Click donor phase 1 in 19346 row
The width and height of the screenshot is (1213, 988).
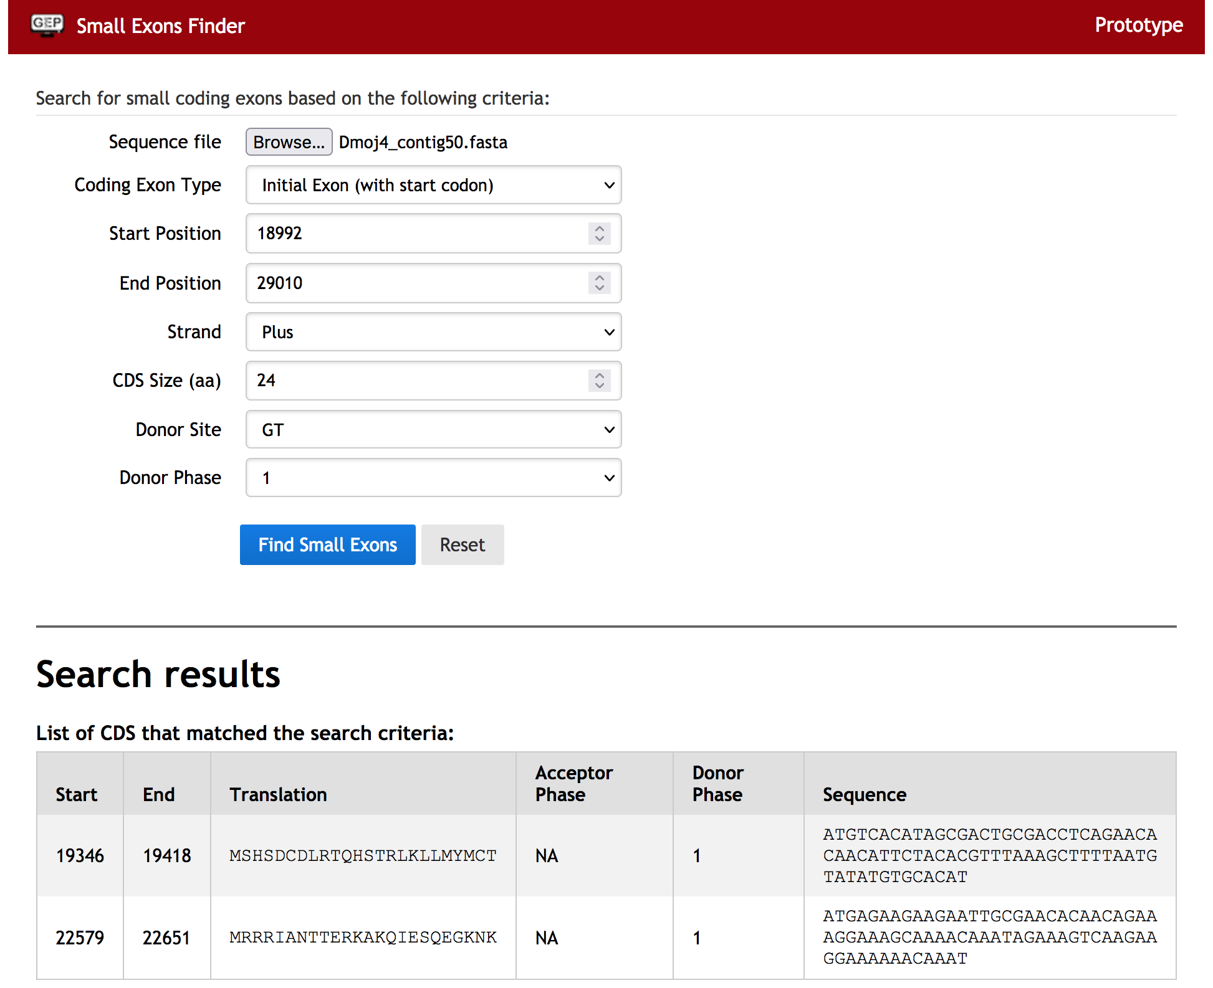click(697, 856)
